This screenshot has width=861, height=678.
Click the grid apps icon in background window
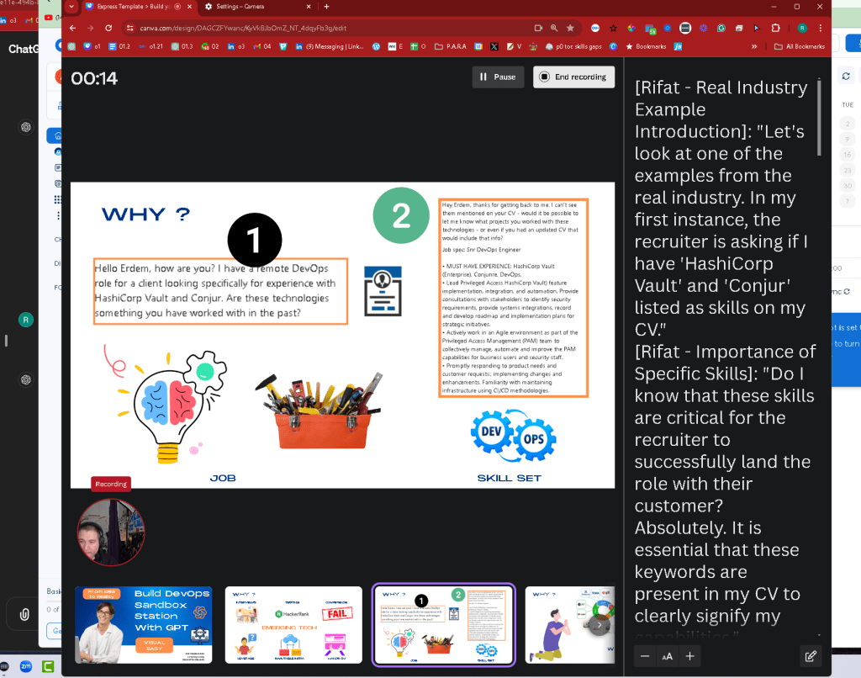coord(58,199)
